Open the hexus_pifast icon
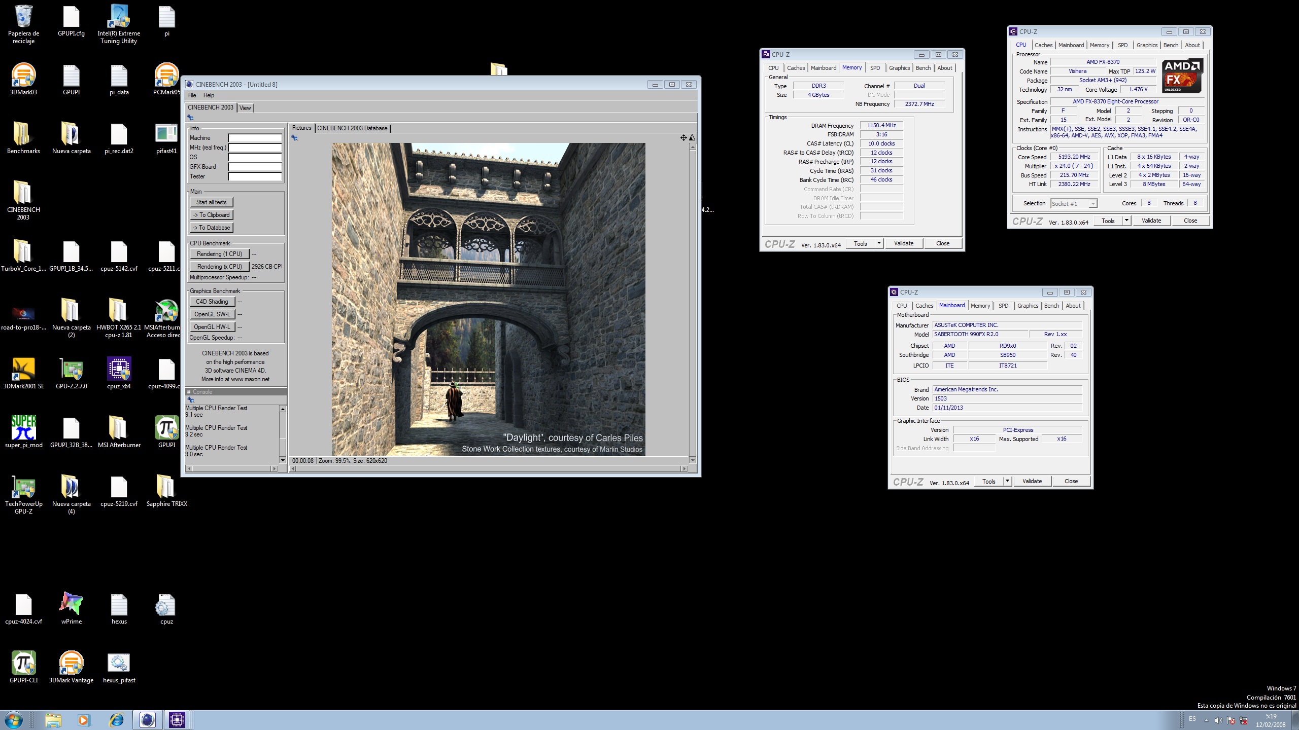The image size is (1299, 730). click(119, 667)
